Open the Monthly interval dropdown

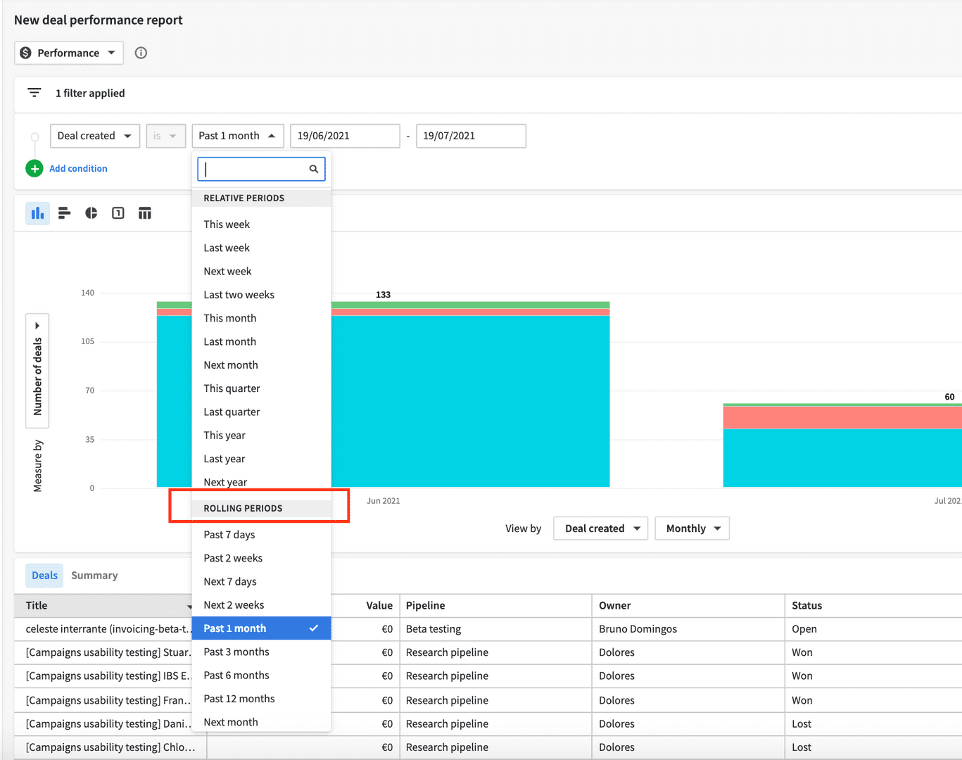(692, 528)
